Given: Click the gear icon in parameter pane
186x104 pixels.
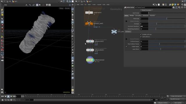Looking at the screenshot, I should [174, 8].
